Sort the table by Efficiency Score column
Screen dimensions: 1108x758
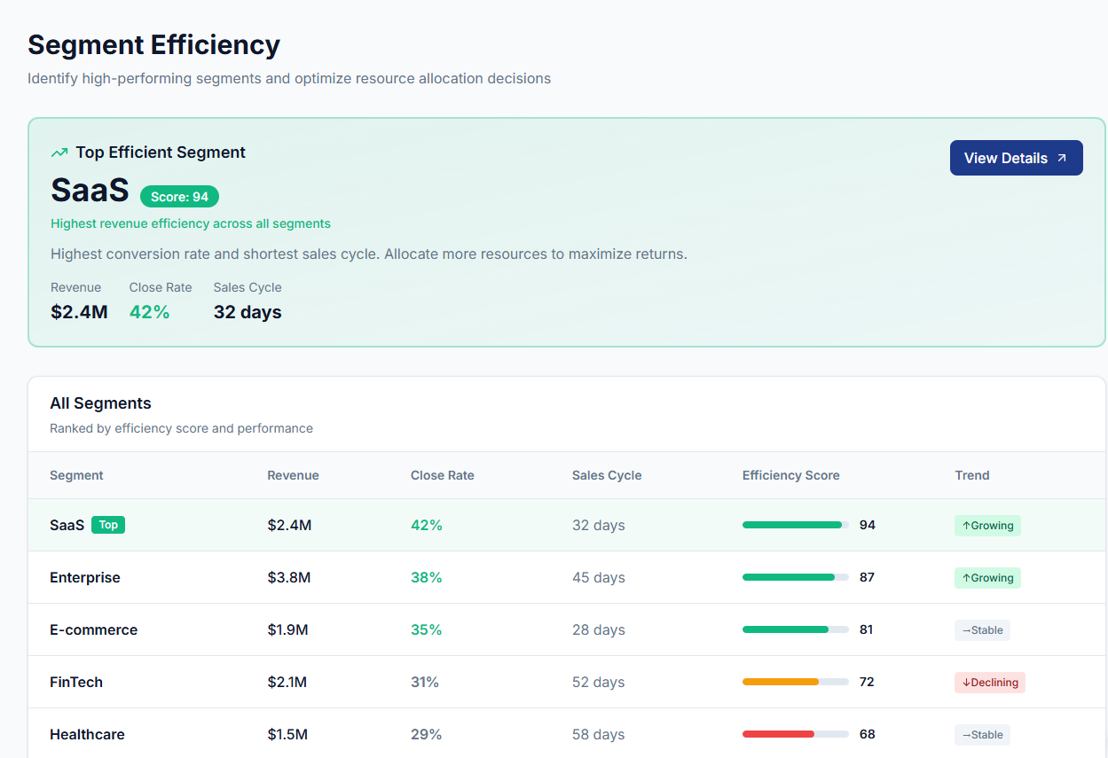click(790, 475)
